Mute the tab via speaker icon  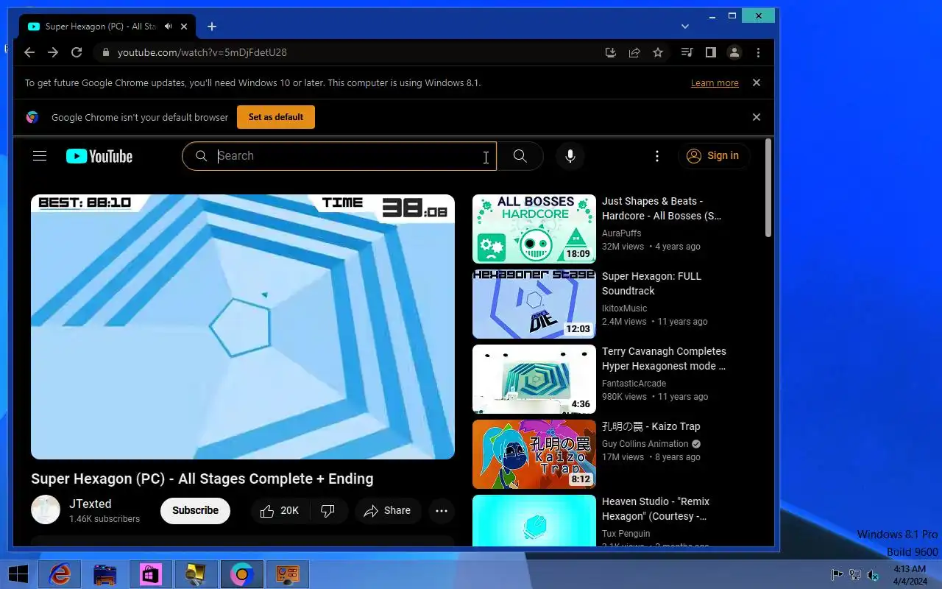[x=169, y=27]
